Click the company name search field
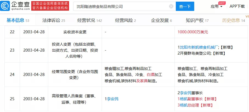 pos(121,6)
